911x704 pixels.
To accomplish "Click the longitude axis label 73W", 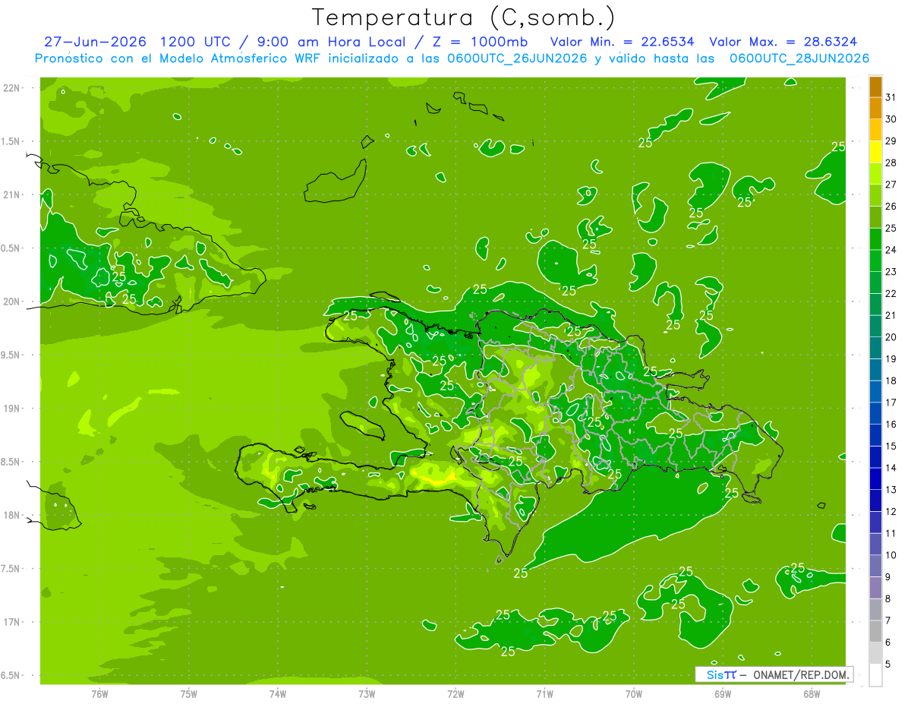I will pos(367,693).
